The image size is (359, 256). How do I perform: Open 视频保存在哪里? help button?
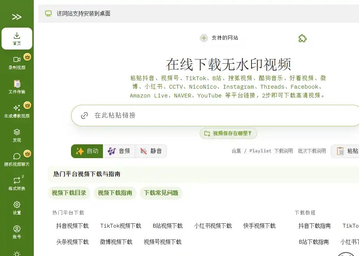pos(228,134)
